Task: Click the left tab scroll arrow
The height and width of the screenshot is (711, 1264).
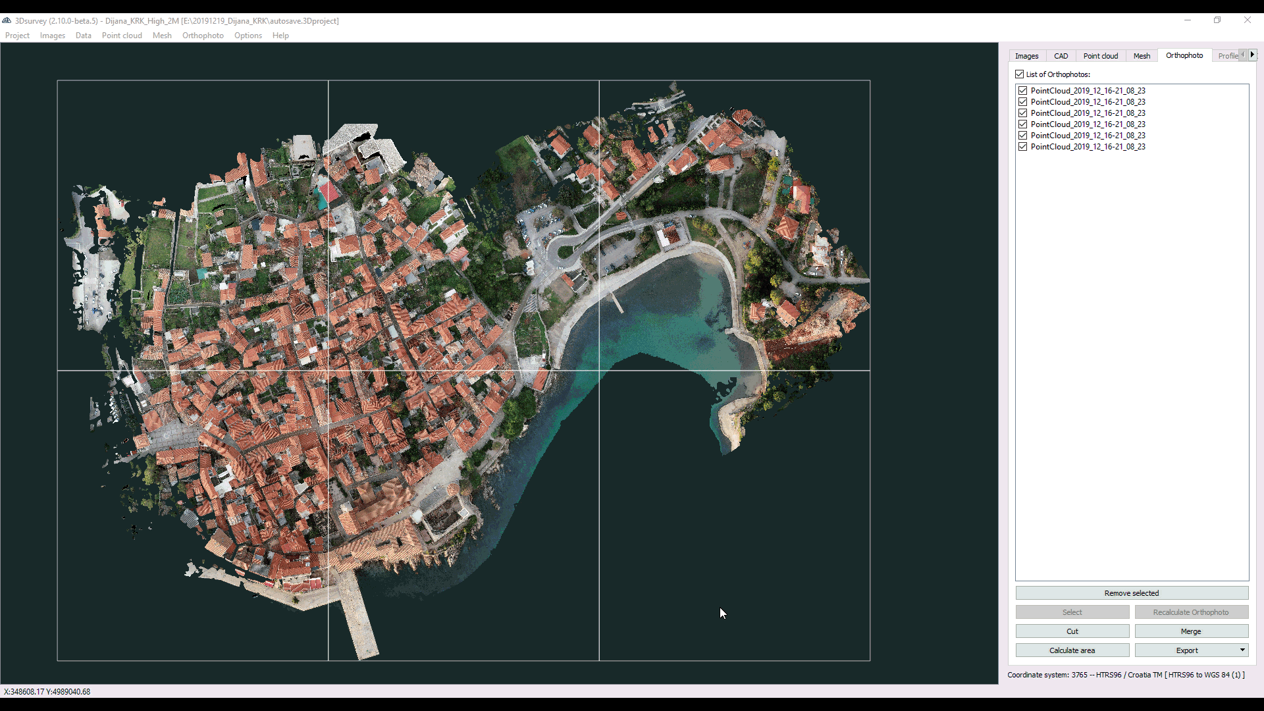Action: [1242, 55]
